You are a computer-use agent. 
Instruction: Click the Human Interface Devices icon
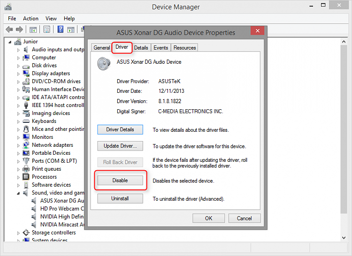click(x=26, y=89)
